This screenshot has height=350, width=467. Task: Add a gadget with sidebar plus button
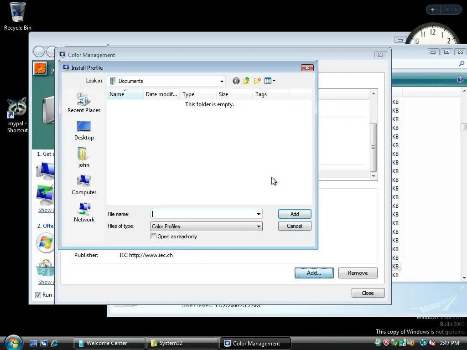click(433, 10)
